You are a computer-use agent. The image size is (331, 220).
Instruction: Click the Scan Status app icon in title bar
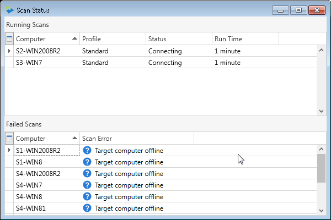tap(10, 10)
